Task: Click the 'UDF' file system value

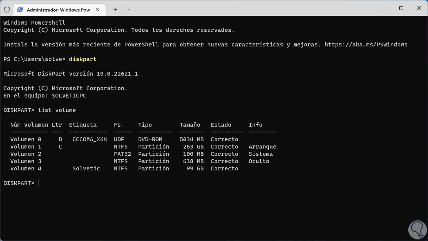Action: [x=119, y=139]
